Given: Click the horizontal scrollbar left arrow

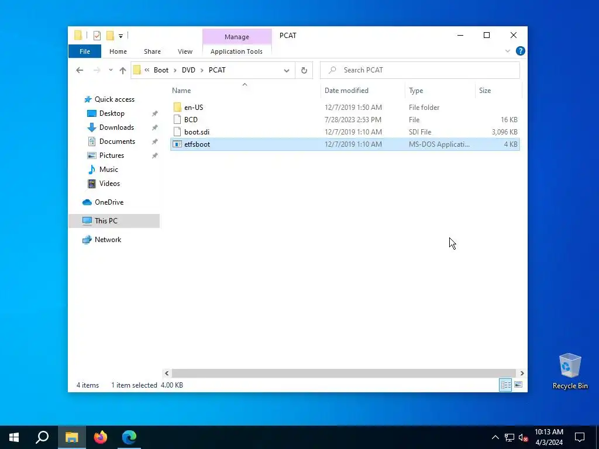Looking at the screenshot, I should [x=167, y=373].
